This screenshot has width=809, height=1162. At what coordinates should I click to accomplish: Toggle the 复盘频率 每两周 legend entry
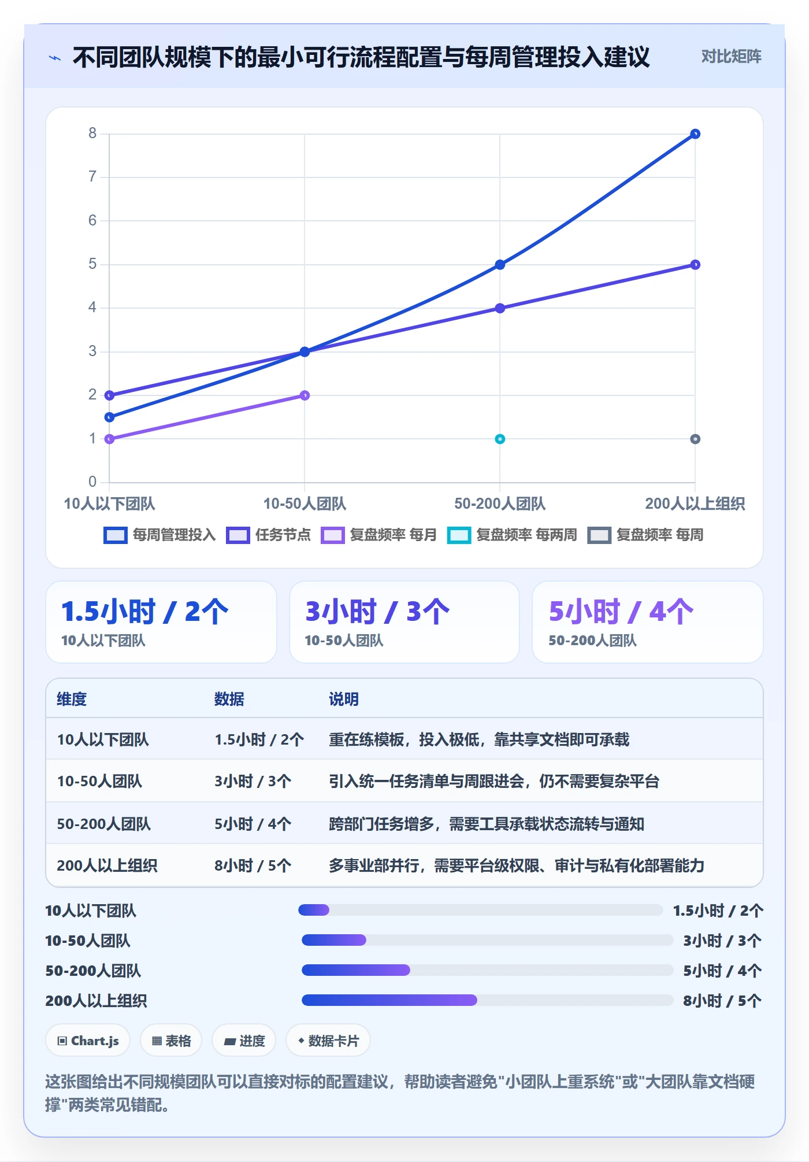[x=512, y=535]
